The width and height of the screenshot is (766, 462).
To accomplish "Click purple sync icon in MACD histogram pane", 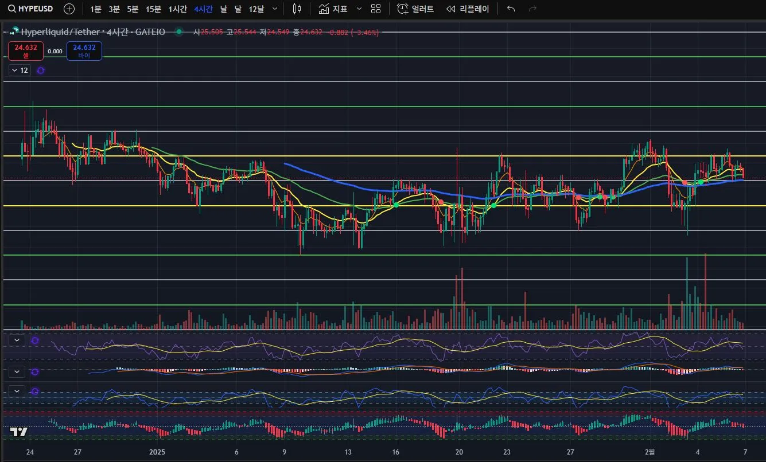I will point(35,371).
